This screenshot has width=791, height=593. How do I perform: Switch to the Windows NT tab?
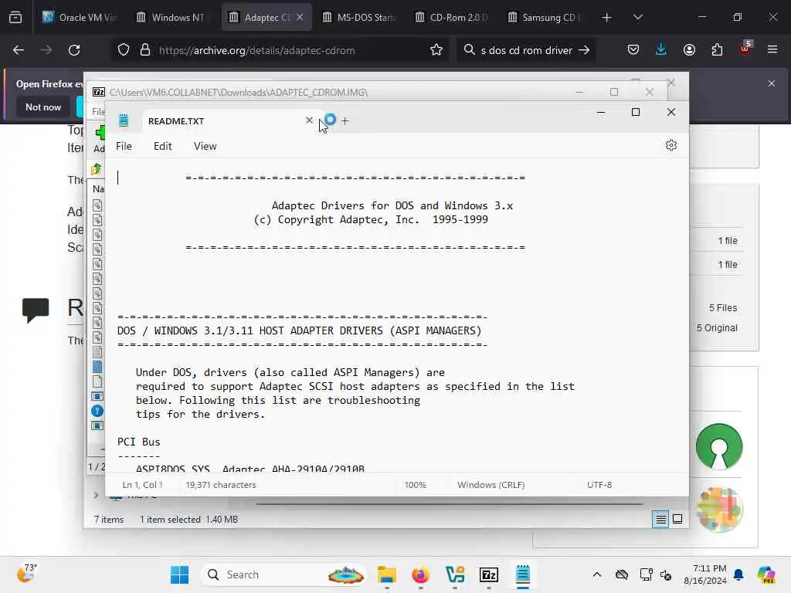[171, 17]
